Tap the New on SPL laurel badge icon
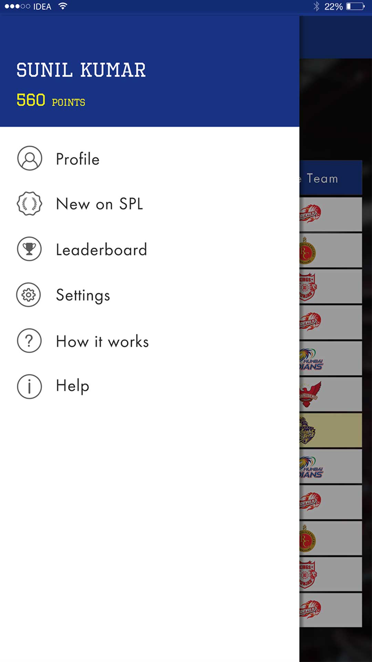This screenshot has height=662, width=372. click(30, 204)
